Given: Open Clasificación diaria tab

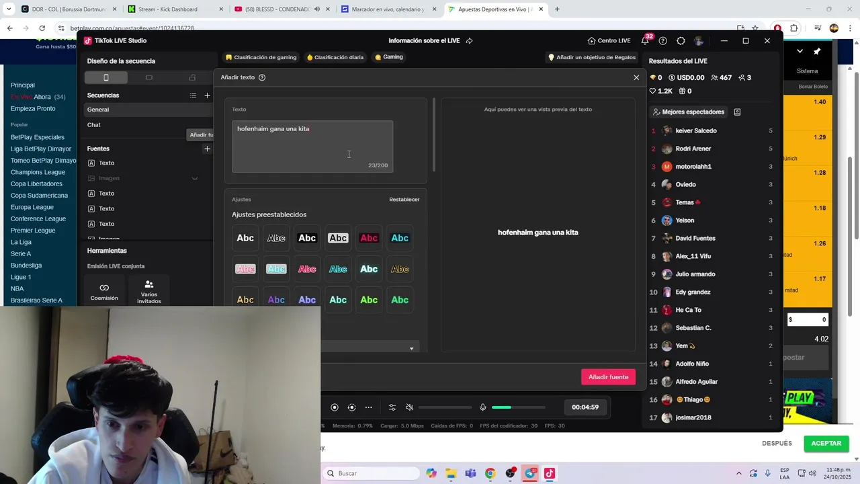Looking at the screenshot, I should click(x=335, y=57).
